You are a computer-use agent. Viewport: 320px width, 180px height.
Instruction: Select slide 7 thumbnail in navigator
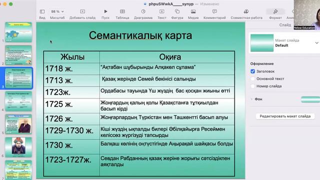pos(18,170)
